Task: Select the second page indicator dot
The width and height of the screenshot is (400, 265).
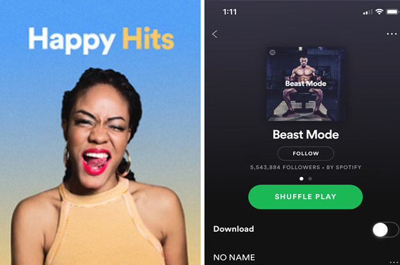Action: (310, 179)
